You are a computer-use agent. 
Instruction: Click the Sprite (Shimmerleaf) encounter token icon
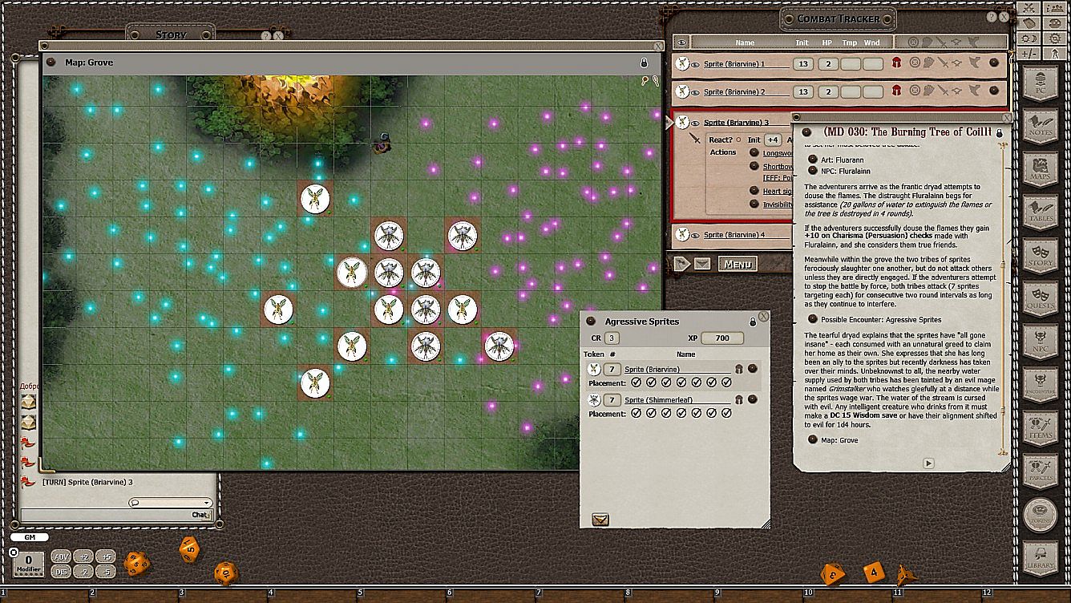pyautogui.click(x=594, y=399)
